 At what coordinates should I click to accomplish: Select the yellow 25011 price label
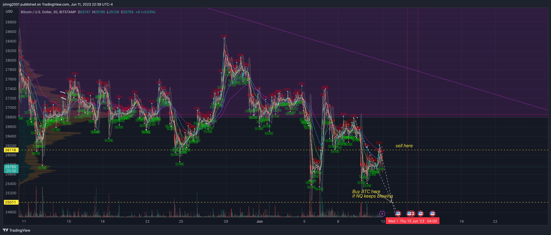pos(11,202)
